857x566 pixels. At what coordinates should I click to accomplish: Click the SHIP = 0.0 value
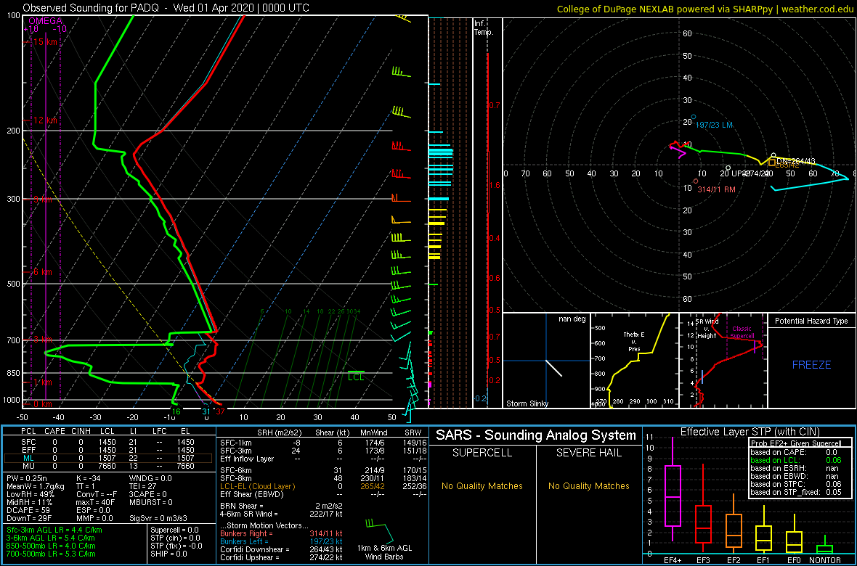171,553
